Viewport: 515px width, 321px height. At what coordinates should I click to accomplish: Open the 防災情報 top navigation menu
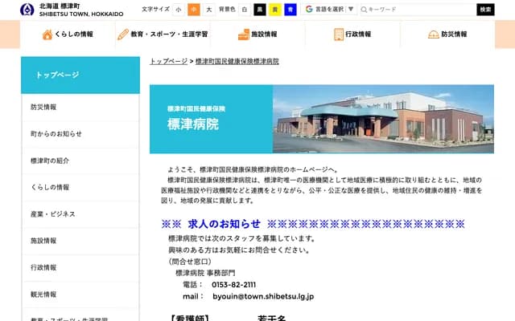click(x=447, y=35)
